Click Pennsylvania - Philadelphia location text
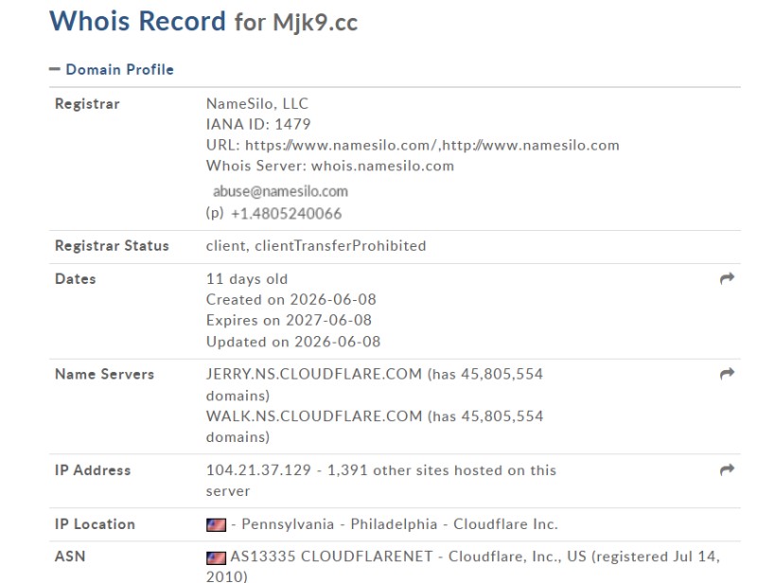The height and width of the screenshot is (583, 757). tap(339, 524)
